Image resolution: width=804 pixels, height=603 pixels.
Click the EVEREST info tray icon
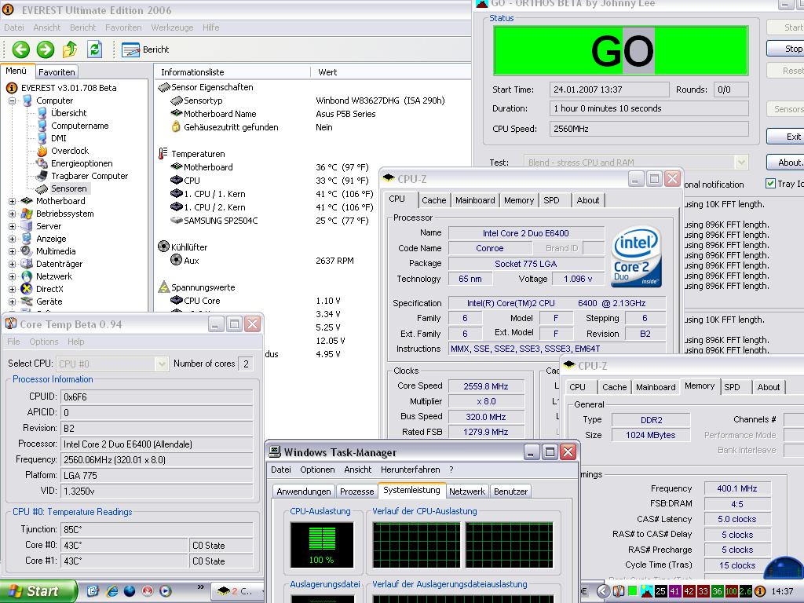[x=760, y=591]
